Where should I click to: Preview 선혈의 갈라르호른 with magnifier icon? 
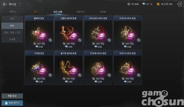pos(80,40)
